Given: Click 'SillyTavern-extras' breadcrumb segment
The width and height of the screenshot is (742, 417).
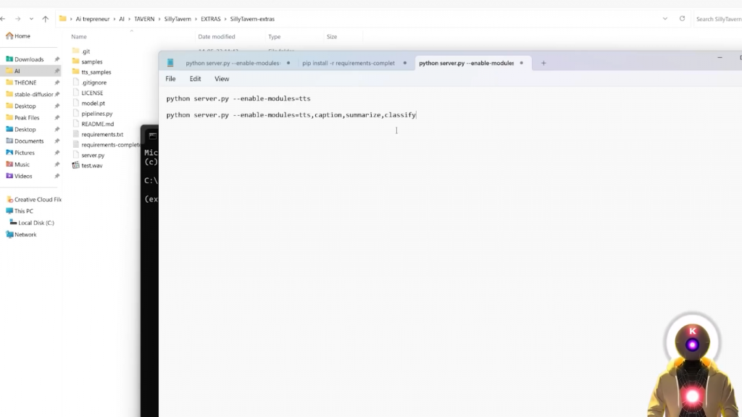Looking at the screenshot, I should pos(252,19).
